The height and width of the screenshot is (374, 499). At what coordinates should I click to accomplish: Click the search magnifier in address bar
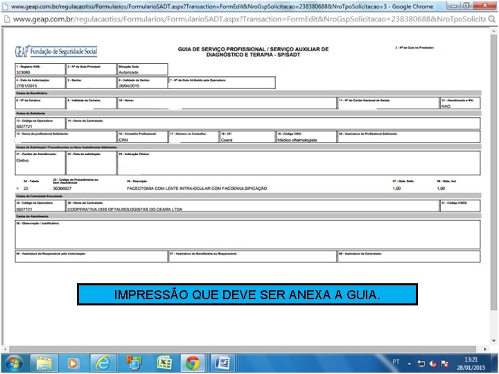point(492,19)
